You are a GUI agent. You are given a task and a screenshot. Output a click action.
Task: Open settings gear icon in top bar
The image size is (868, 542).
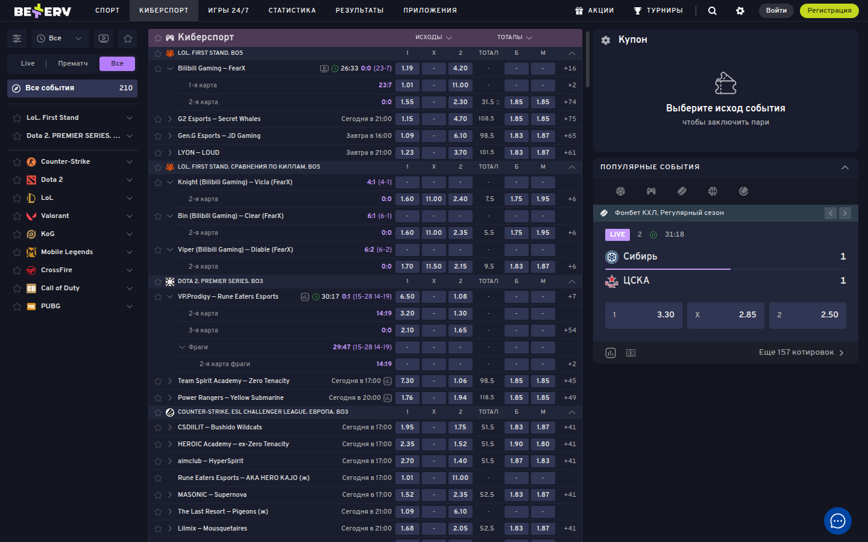pyautogui.click(x=740, y=11)
